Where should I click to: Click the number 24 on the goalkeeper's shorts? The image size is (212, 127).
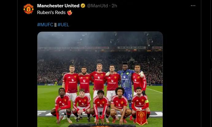[x=130, y=96]
